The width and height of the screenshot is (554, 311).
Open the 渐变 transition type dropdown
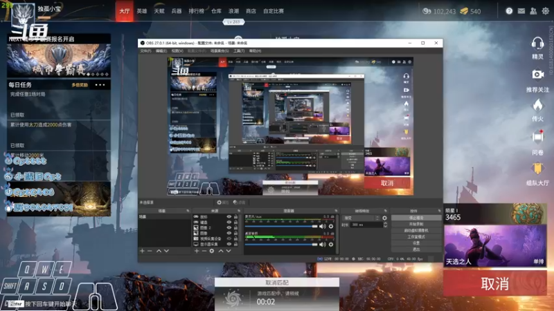[x=361, y=218]
